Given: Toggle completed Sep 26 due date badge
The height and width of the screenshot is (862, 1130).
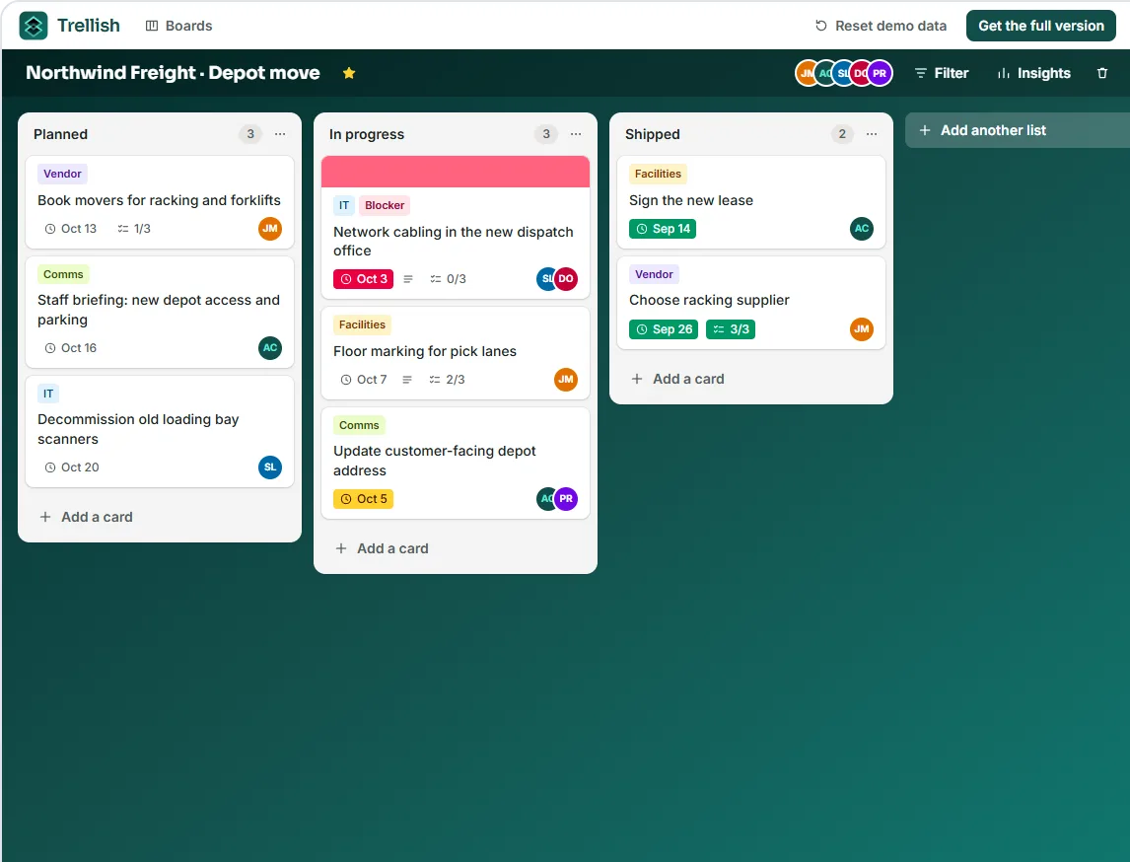Looking at the screenshot, I should pos(663,329).
